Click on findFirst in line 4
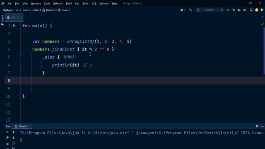265x149 pixels. pos(63,49)
